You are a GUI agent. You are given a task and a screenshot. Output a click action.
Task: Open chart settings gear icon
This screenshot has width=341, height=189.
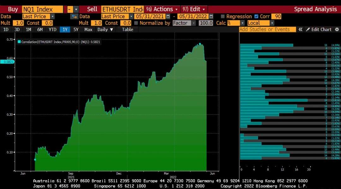pyautogui.click(x=337, y=29)
